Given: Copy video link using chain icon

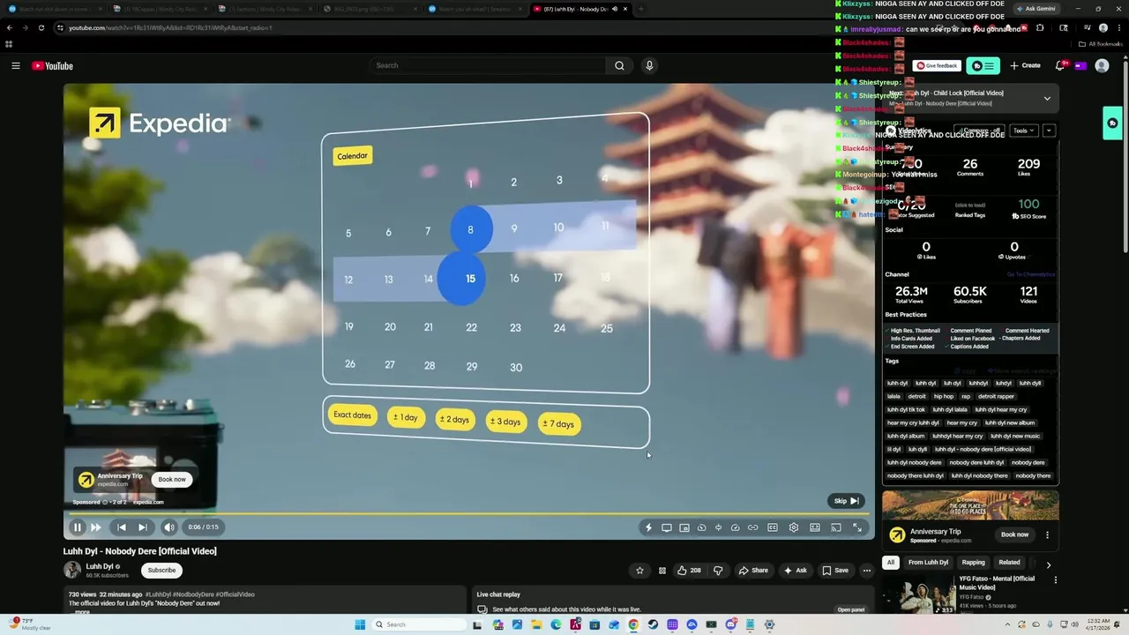Looking at the screenshot, I should coord(752,527).
